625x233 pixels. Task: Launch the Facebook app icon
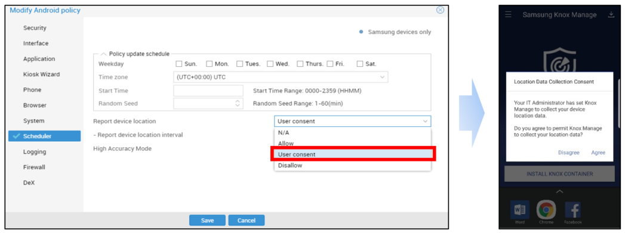click(x=573, y=210)
